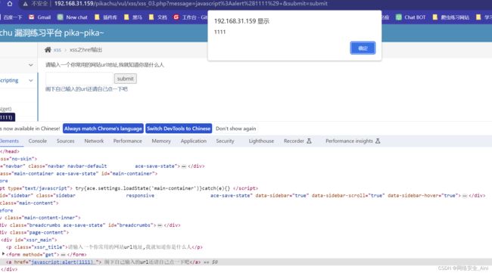The height and width of the screenshot is (273, 492).
Task: Click Always match Chrome's language
Action: pyautogui.click(x=103, y=129)
